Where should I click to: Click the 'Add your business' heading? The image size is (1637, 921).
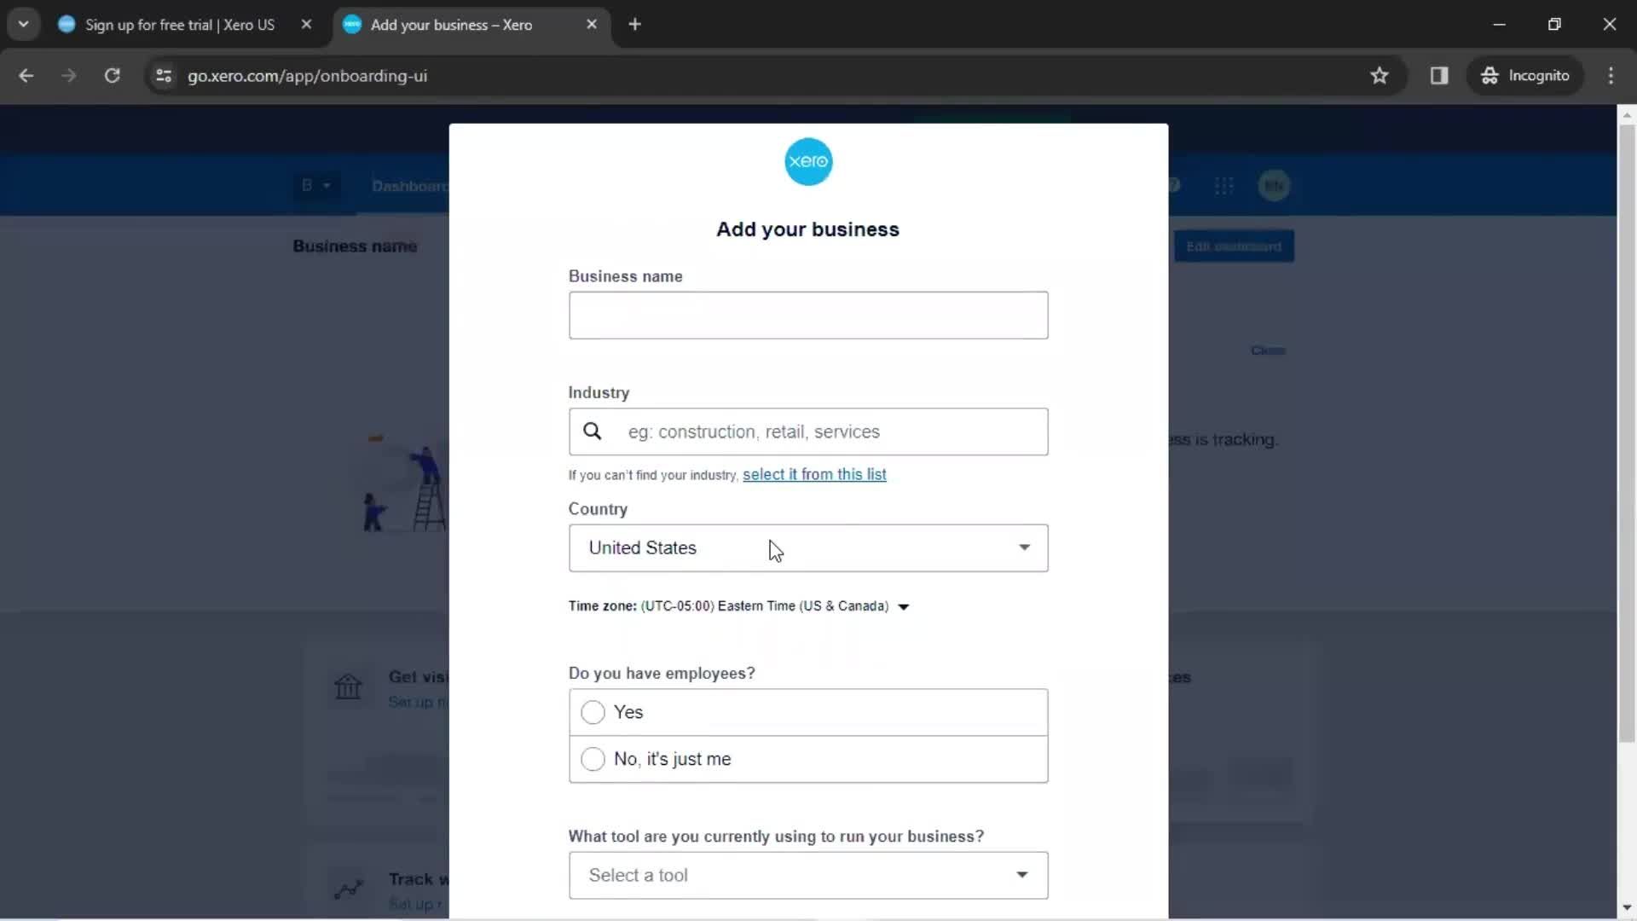click(x=807, y=229)
